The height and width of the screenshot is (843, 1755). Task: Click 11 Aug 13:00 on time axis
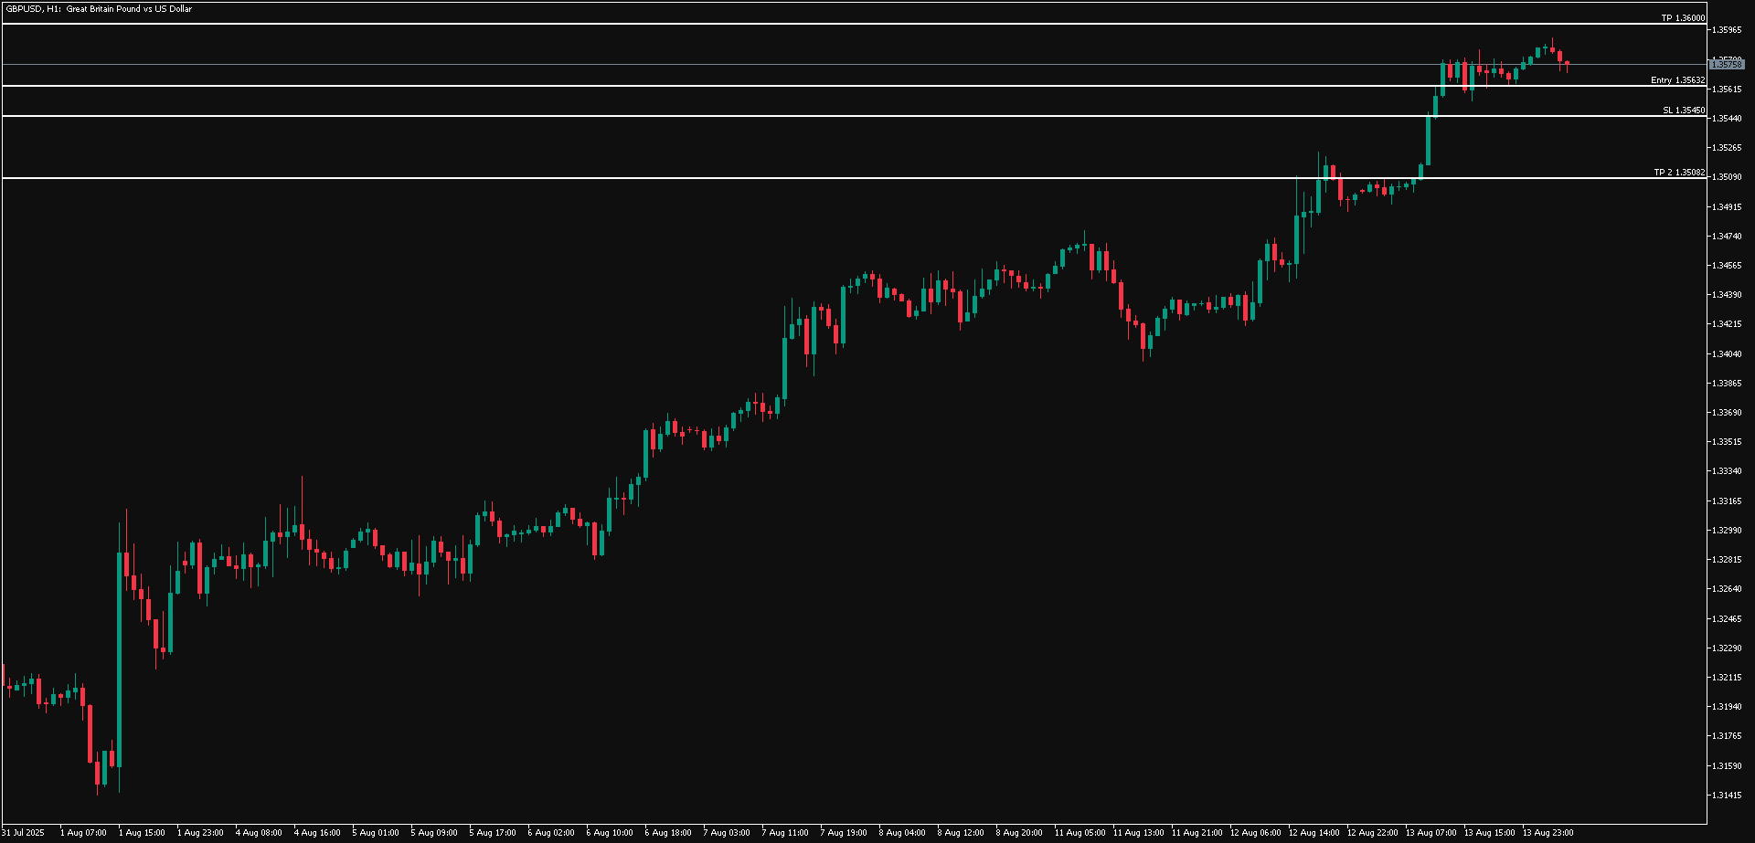(x=1138, y=833)
